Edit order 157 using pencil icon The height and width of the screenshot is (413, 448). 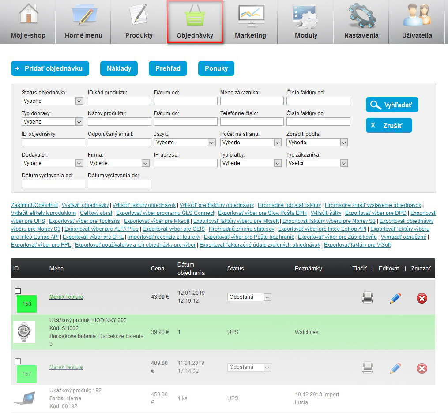pyautogui.click(x=395, y=368)
